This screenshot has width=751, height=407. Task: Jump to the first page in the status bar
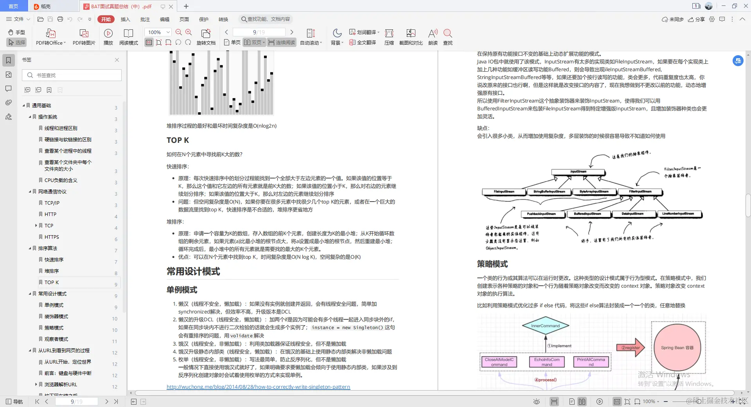coord(37,402)
